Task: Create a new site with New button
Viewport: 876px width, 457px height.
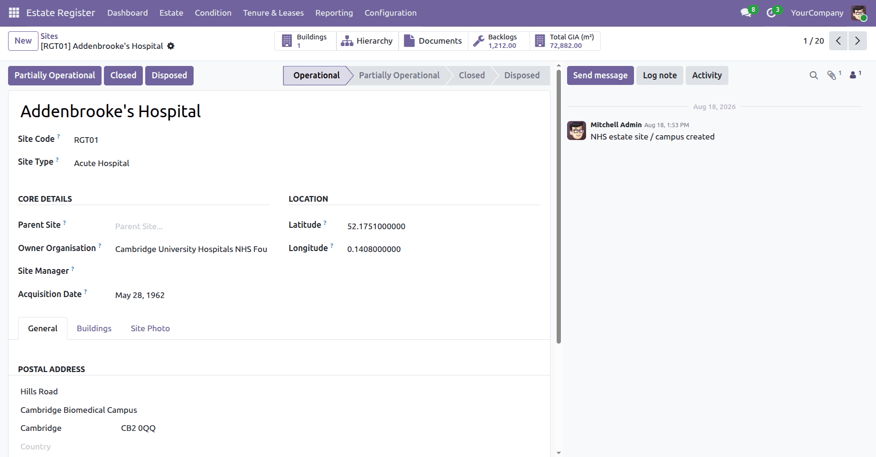Action: tap(23, 41)
